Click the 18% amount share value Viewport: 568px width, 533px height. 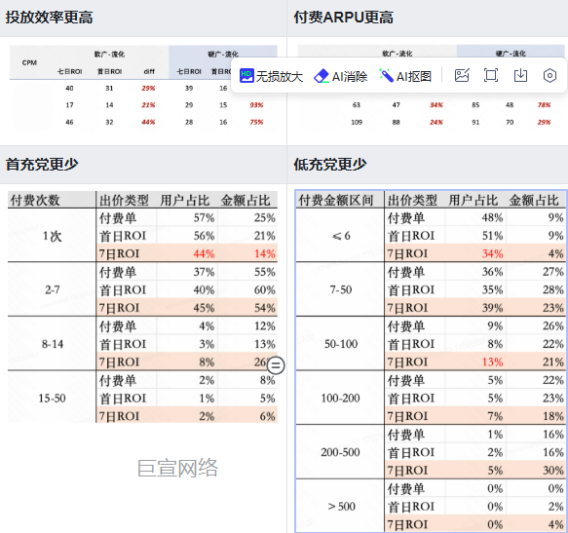[x=553, y=416]
